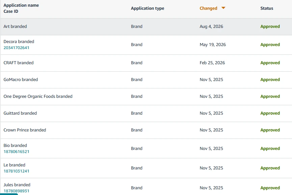This screenshot has width=292, height=195.
Task: Select the Le branded application name
Action: (14, 165)
